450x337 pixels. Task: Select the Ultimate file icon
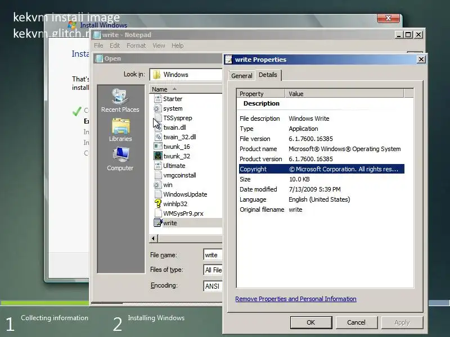158,166
